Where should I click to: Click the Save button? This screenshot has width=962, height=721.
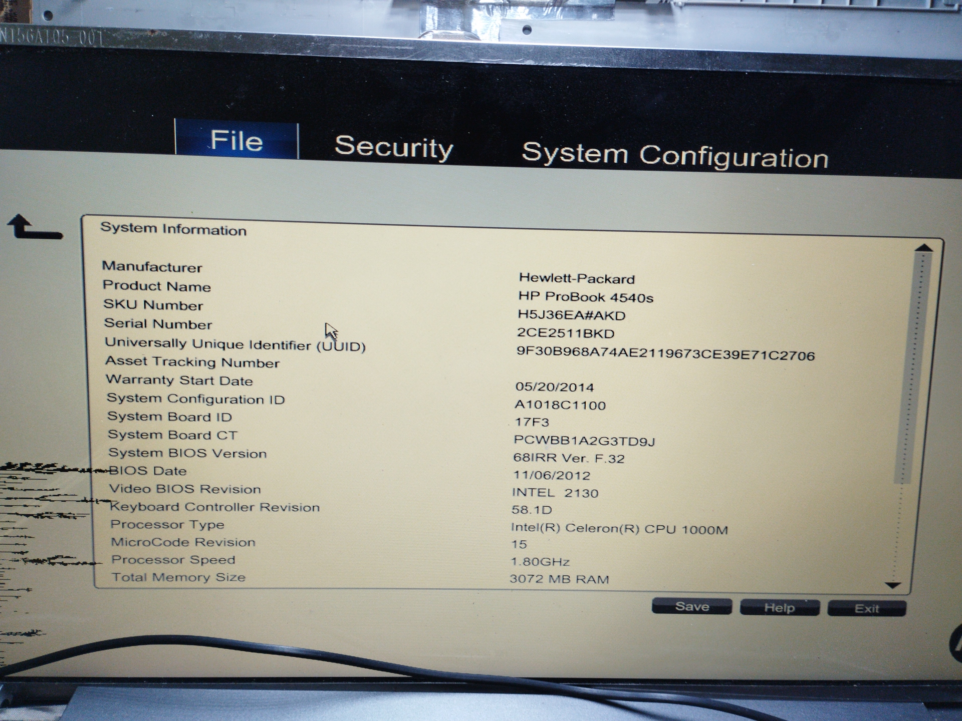pyautogui.click(x=692, y=606)
